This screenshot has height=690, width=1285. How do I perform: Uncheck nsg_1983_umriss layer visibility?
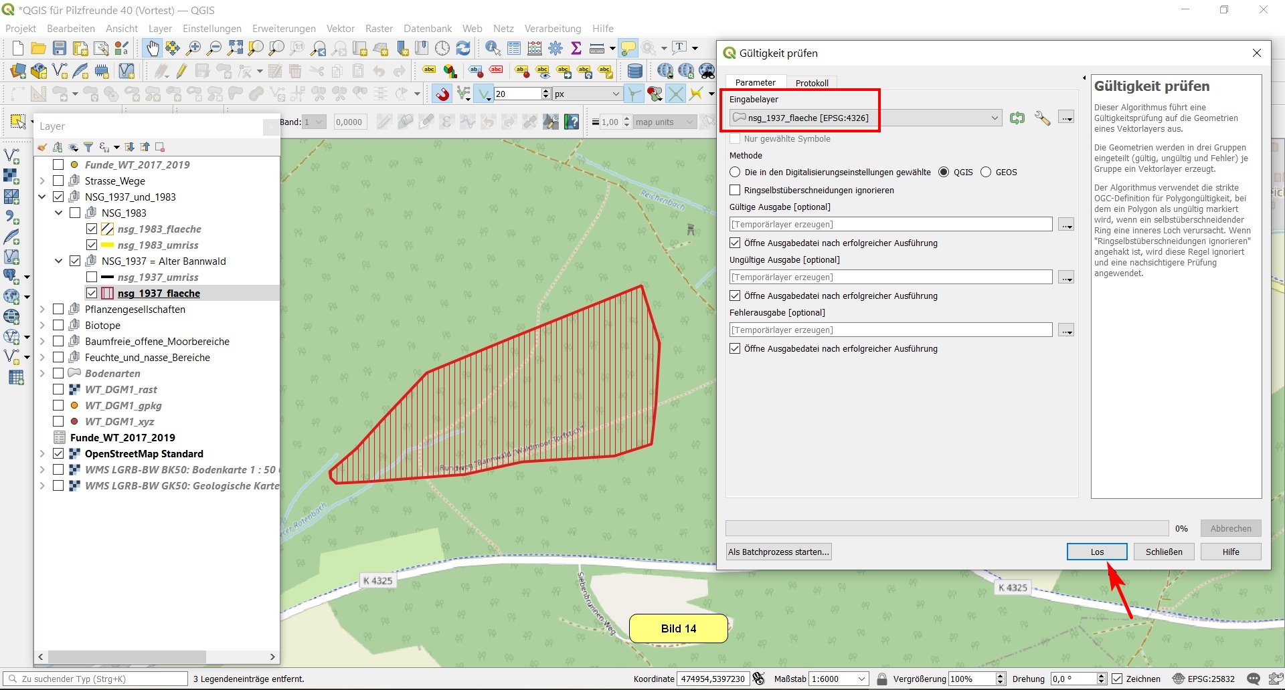92,245
